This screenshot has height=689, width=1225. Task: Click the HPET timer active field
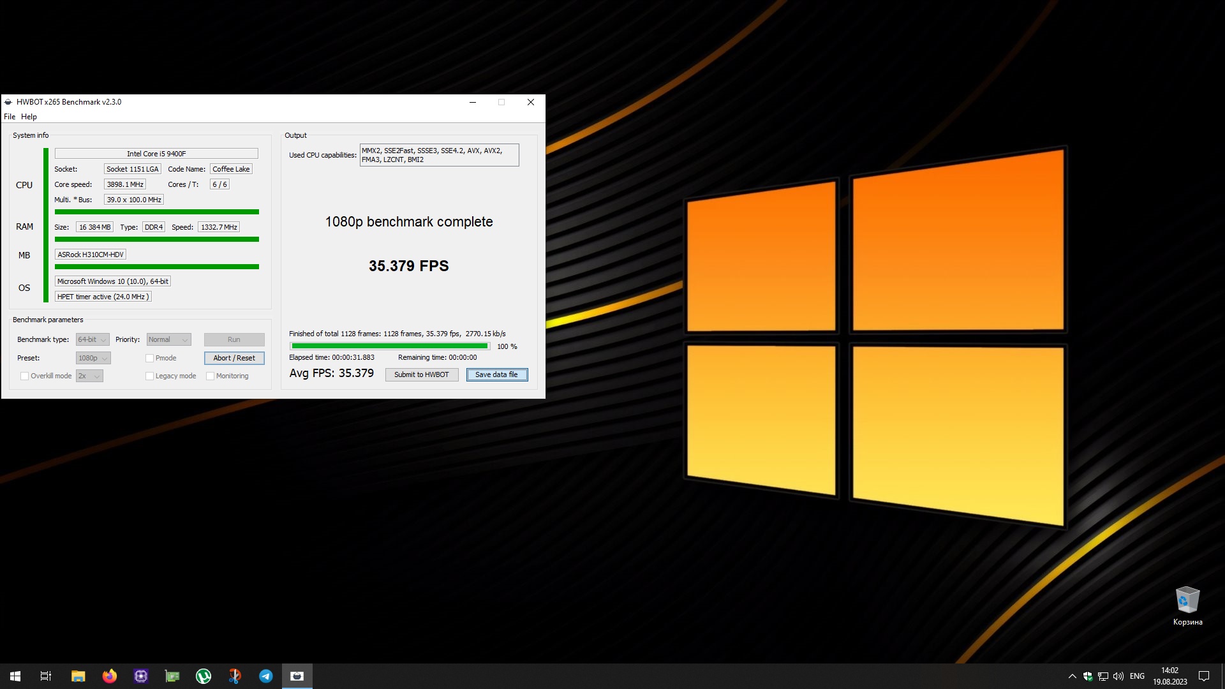point(103,297)
